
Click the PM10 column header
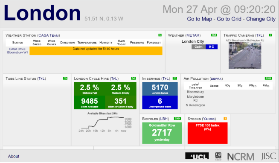pos(266,86)
